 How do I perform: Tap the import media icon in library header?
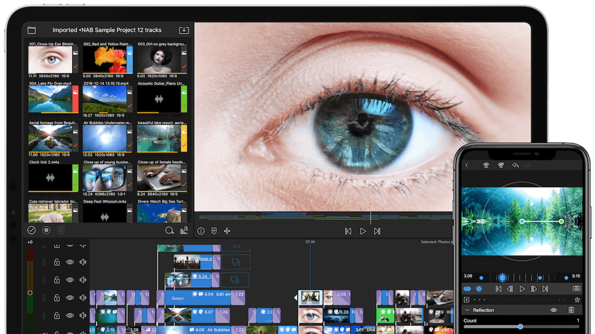(184, 30)
